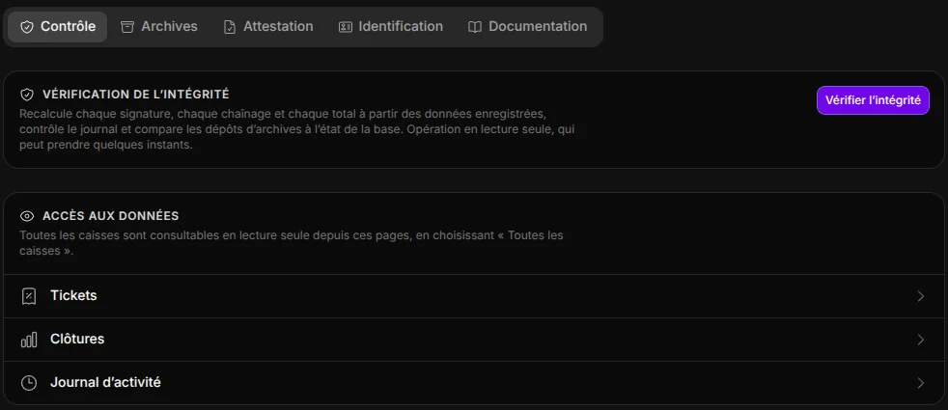The height and width of the screenshot is (410, 948).
Task: Open the Tickets row chevron
Action: tap(921, 296)
